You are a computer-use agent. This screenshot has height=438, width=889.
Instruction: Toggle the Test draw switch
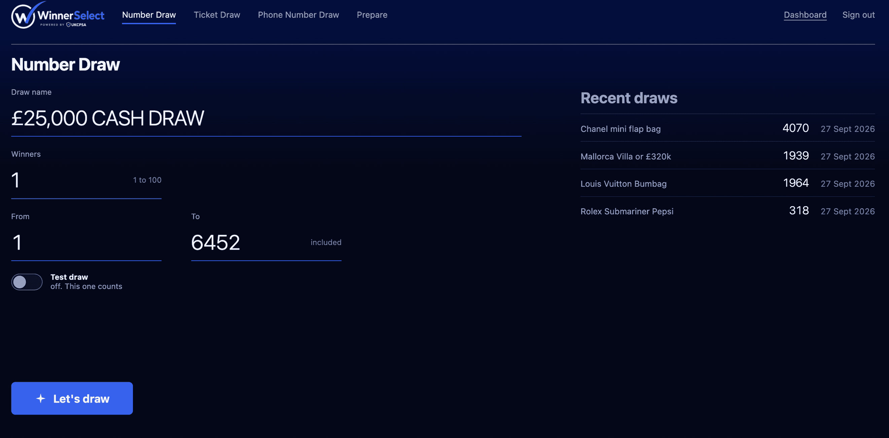[27, 282]
